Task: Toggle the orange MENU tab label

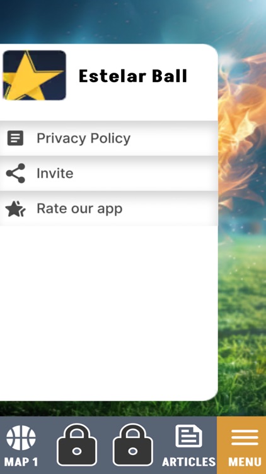Action: tap(245, 462)
